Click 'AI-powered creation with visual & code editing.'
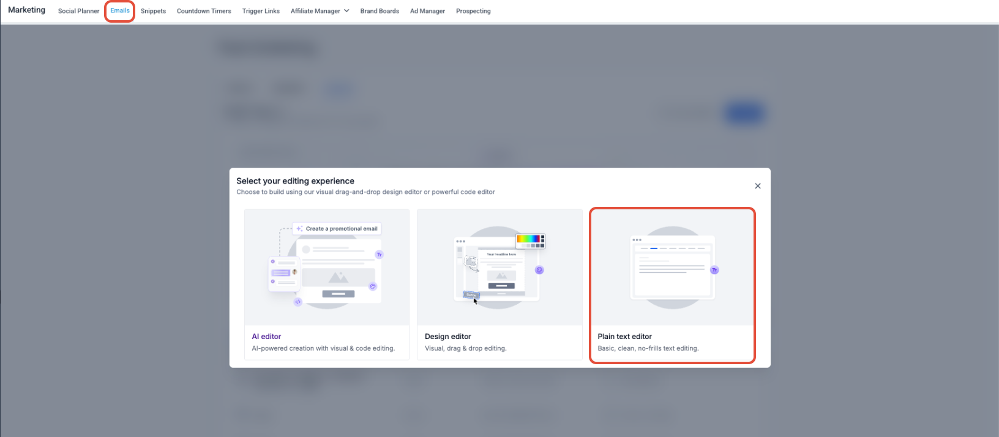This screenshot has width=999, height=437. (x=323, y=348)
